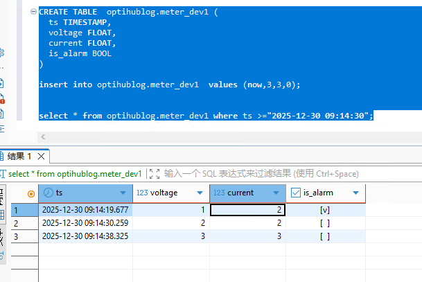Toggle is_alarm checkbox in row 3
Screen dimensions: 422x282
324,236
